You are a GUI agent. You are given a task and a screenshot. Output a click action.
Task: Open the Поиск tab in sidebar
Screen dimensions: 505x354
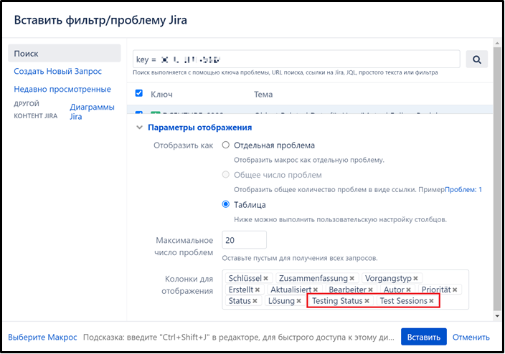click(x=65, y=54)
